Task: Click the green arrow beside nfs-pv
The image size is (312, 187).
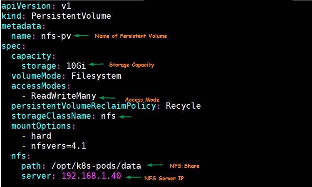Action: 81,36
